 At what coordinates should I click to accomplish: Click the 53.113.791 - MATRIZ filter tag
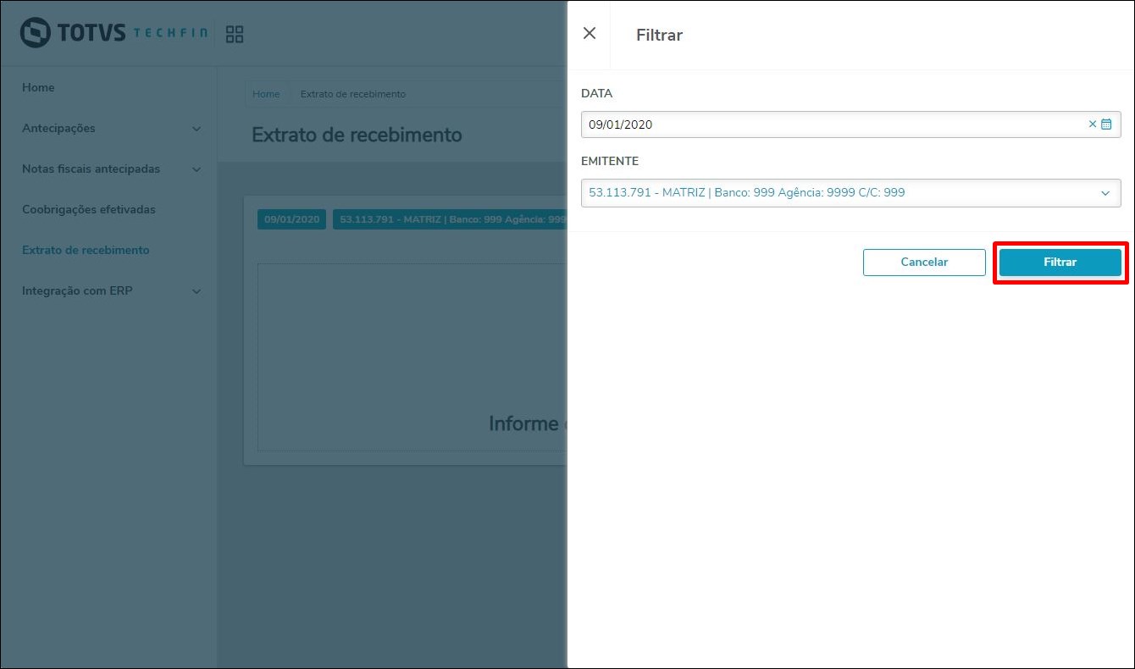[x=450, y=219]
